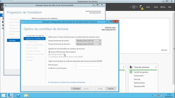Open the Afficher menu
The image size is (175, 98).
coord(163,7)
